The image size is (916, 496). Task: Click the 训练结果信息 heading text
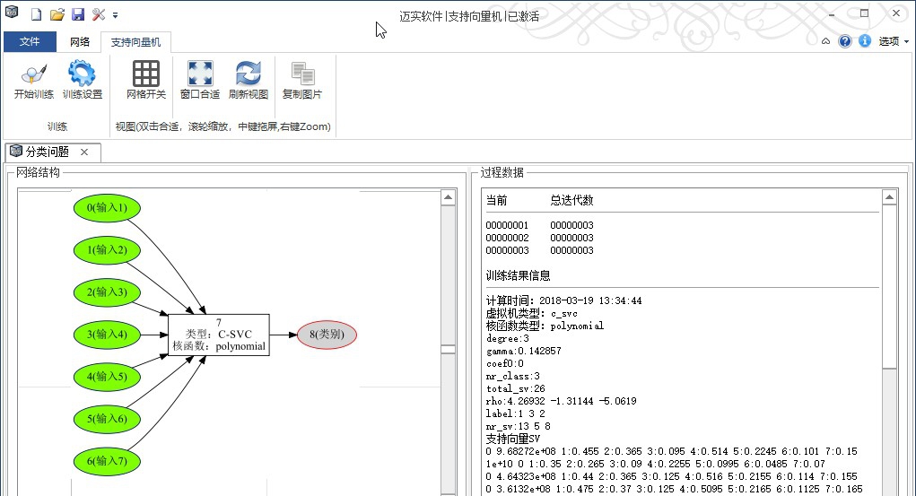click(519, 275)
